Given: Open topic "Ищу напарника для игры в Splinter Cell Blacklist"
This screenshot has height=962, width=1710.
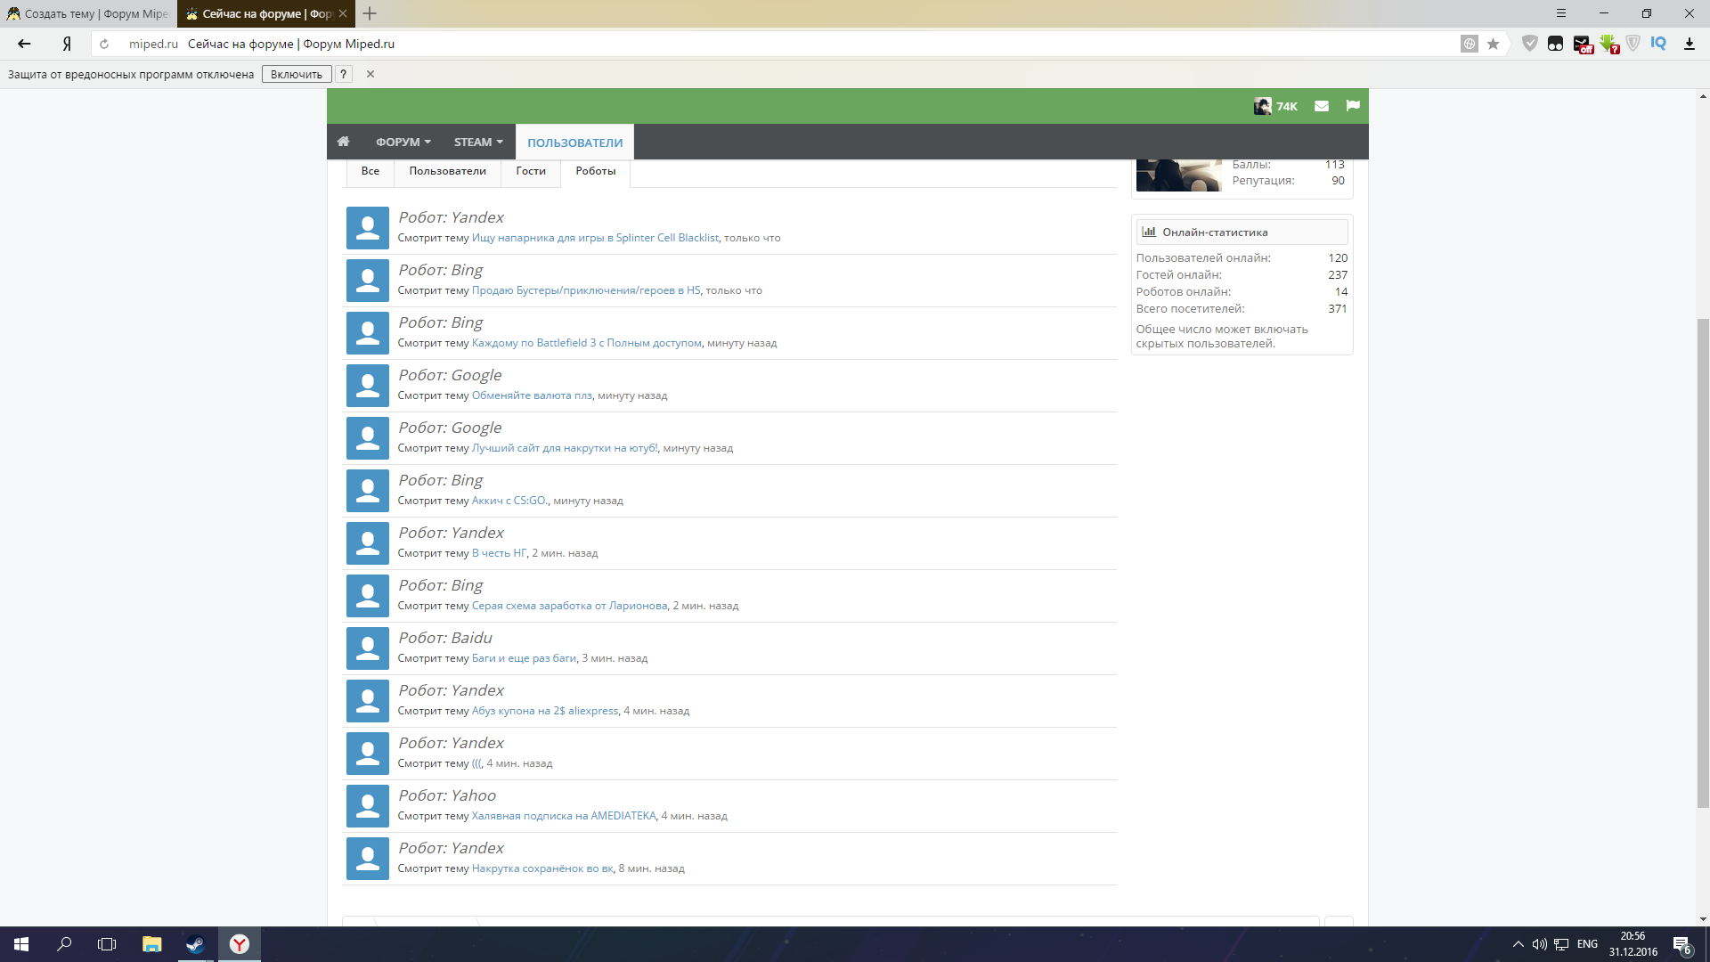Looking at the screenshot, I should (595, 238).
